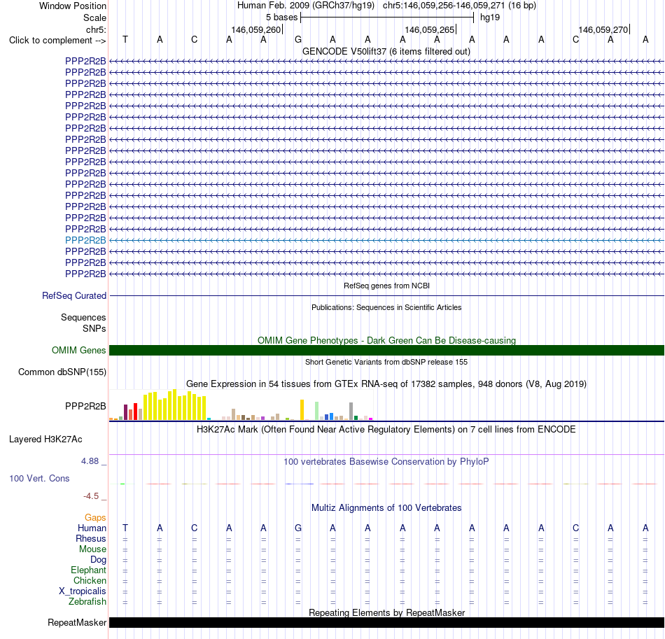The image size is (665, 639).
Task: Click the OMIM Genes track label
Action: pyautogui.click(x=78, y=350)
